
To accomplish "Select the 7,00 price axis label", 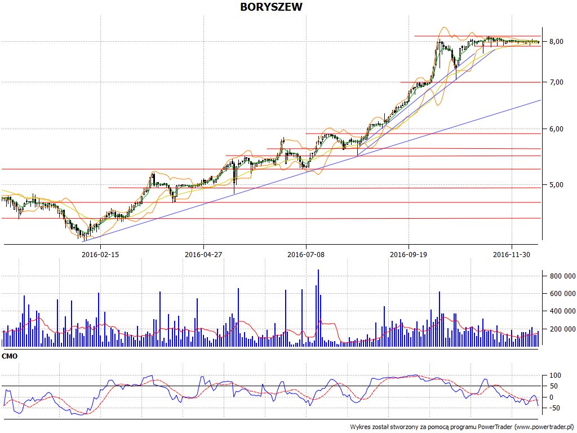I will click(x=556, y=82).
